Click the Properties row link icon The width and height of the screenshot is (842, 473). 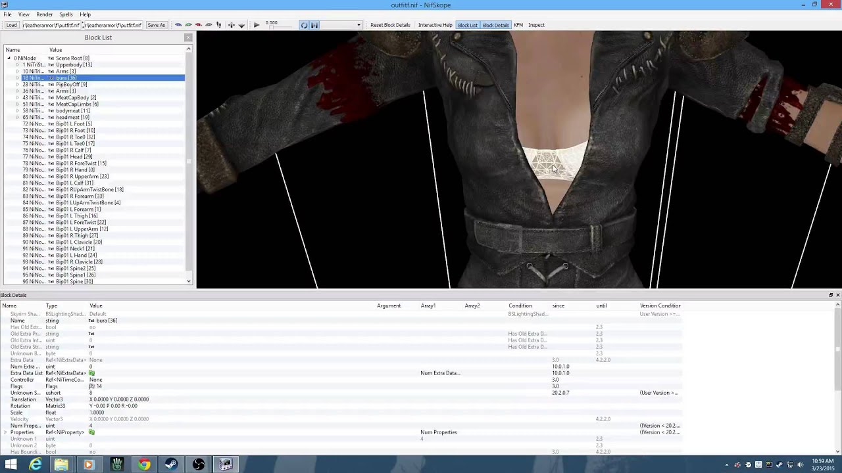(91, 432)
